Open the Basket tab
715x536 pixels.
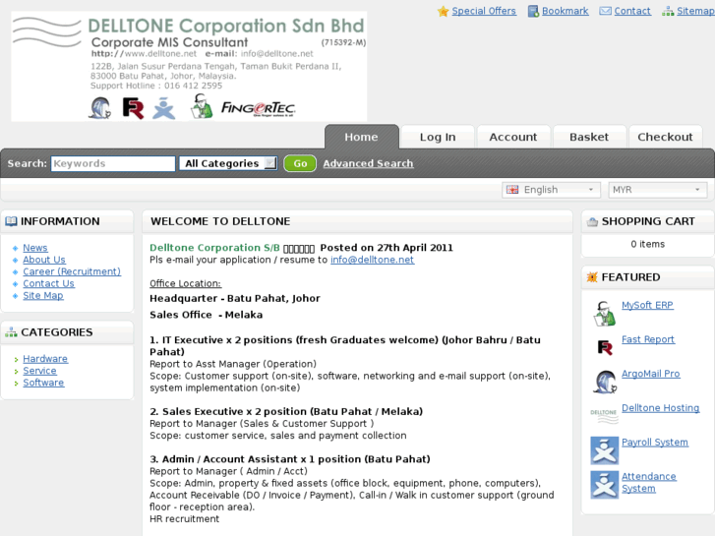coord(589,137)
